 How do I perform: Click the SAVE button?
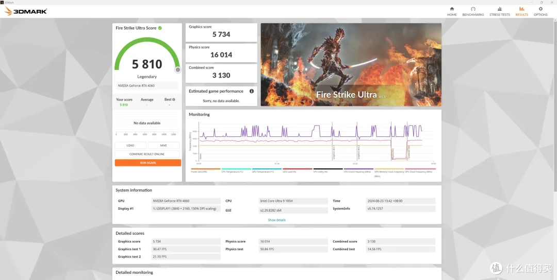(163, 145)
